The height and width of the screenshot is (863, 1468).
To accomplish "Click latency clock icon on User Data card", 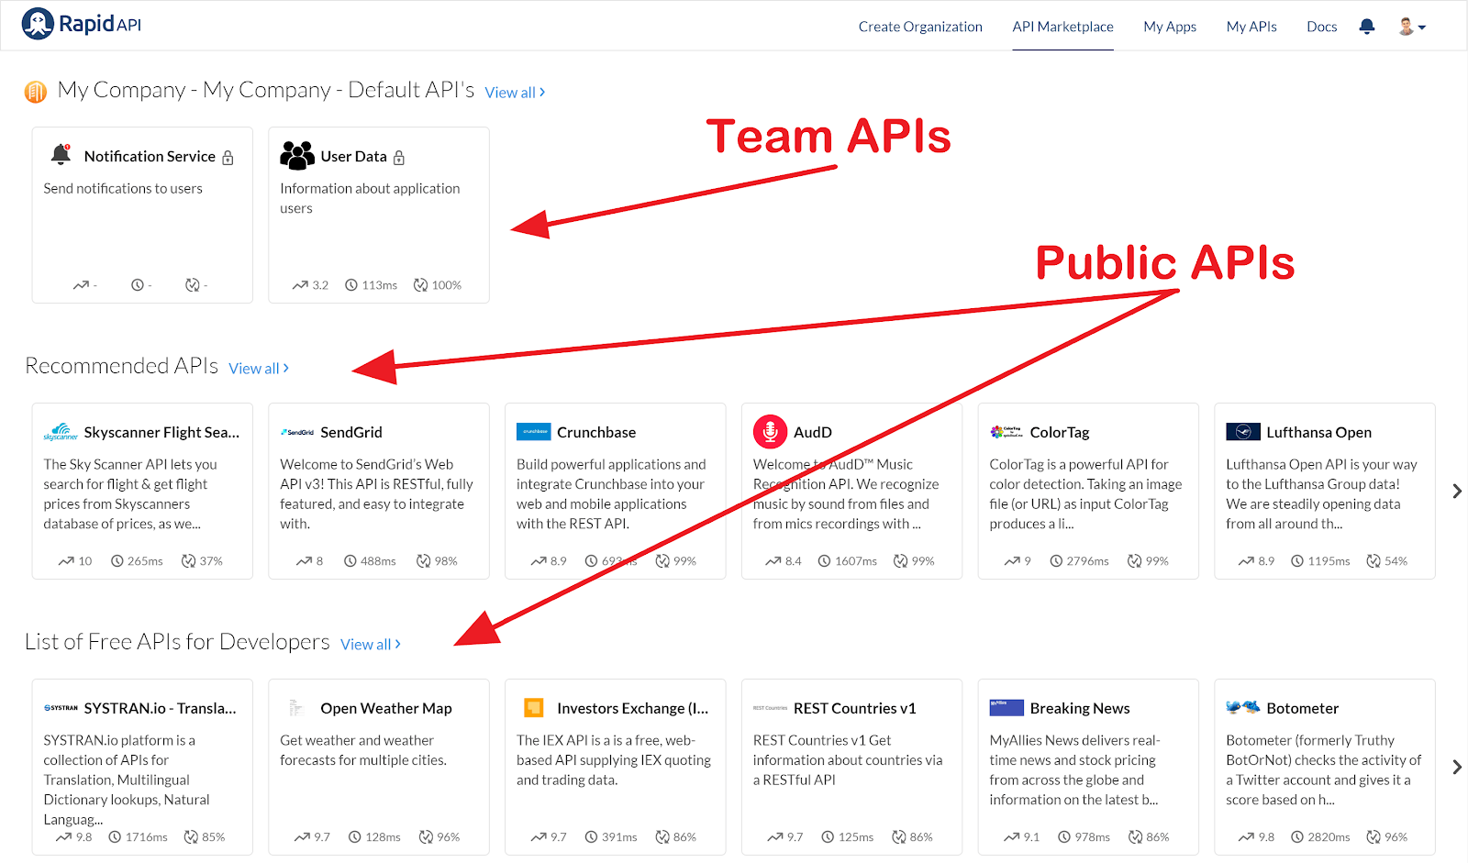I will click(351, 285).
